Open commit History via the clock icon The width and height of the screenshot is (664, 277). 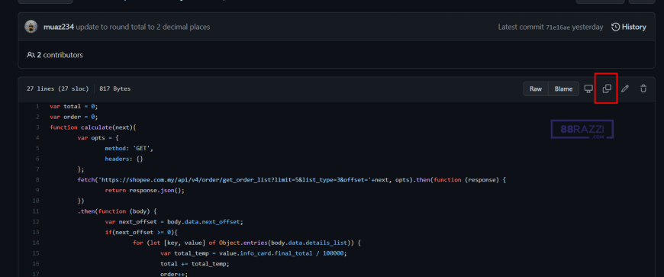(x=616, y=27)
